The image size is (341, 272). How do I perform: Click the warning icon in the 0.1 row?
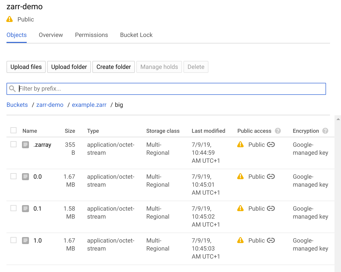tap(240, 208)
